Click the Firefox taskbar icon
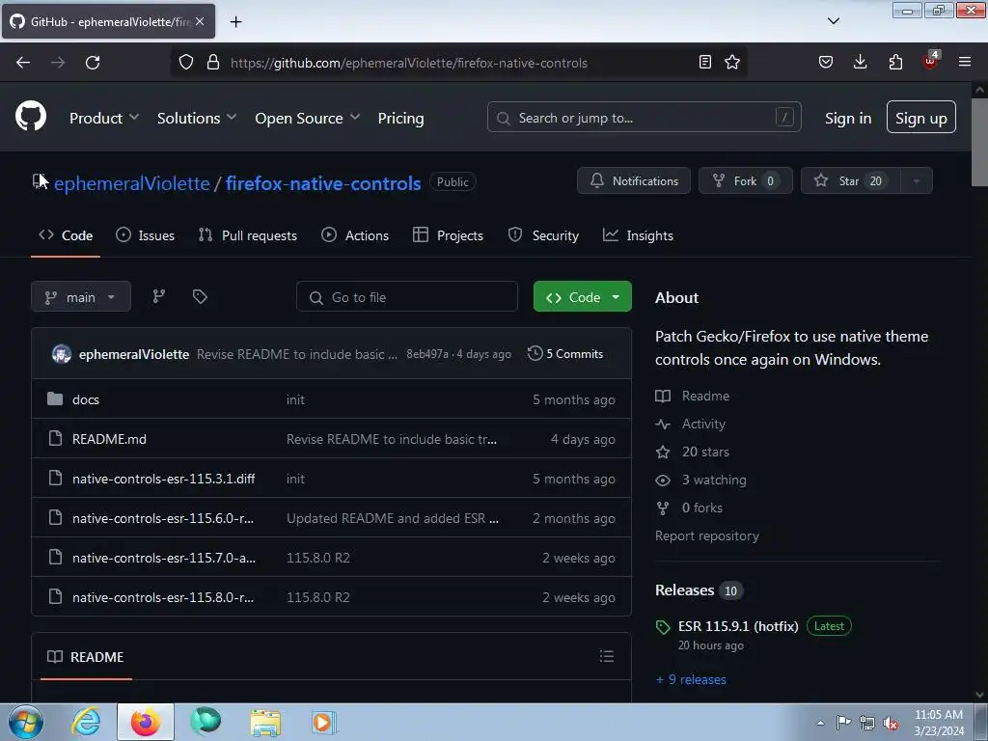The image size is (988, 741). click(145, 722)
